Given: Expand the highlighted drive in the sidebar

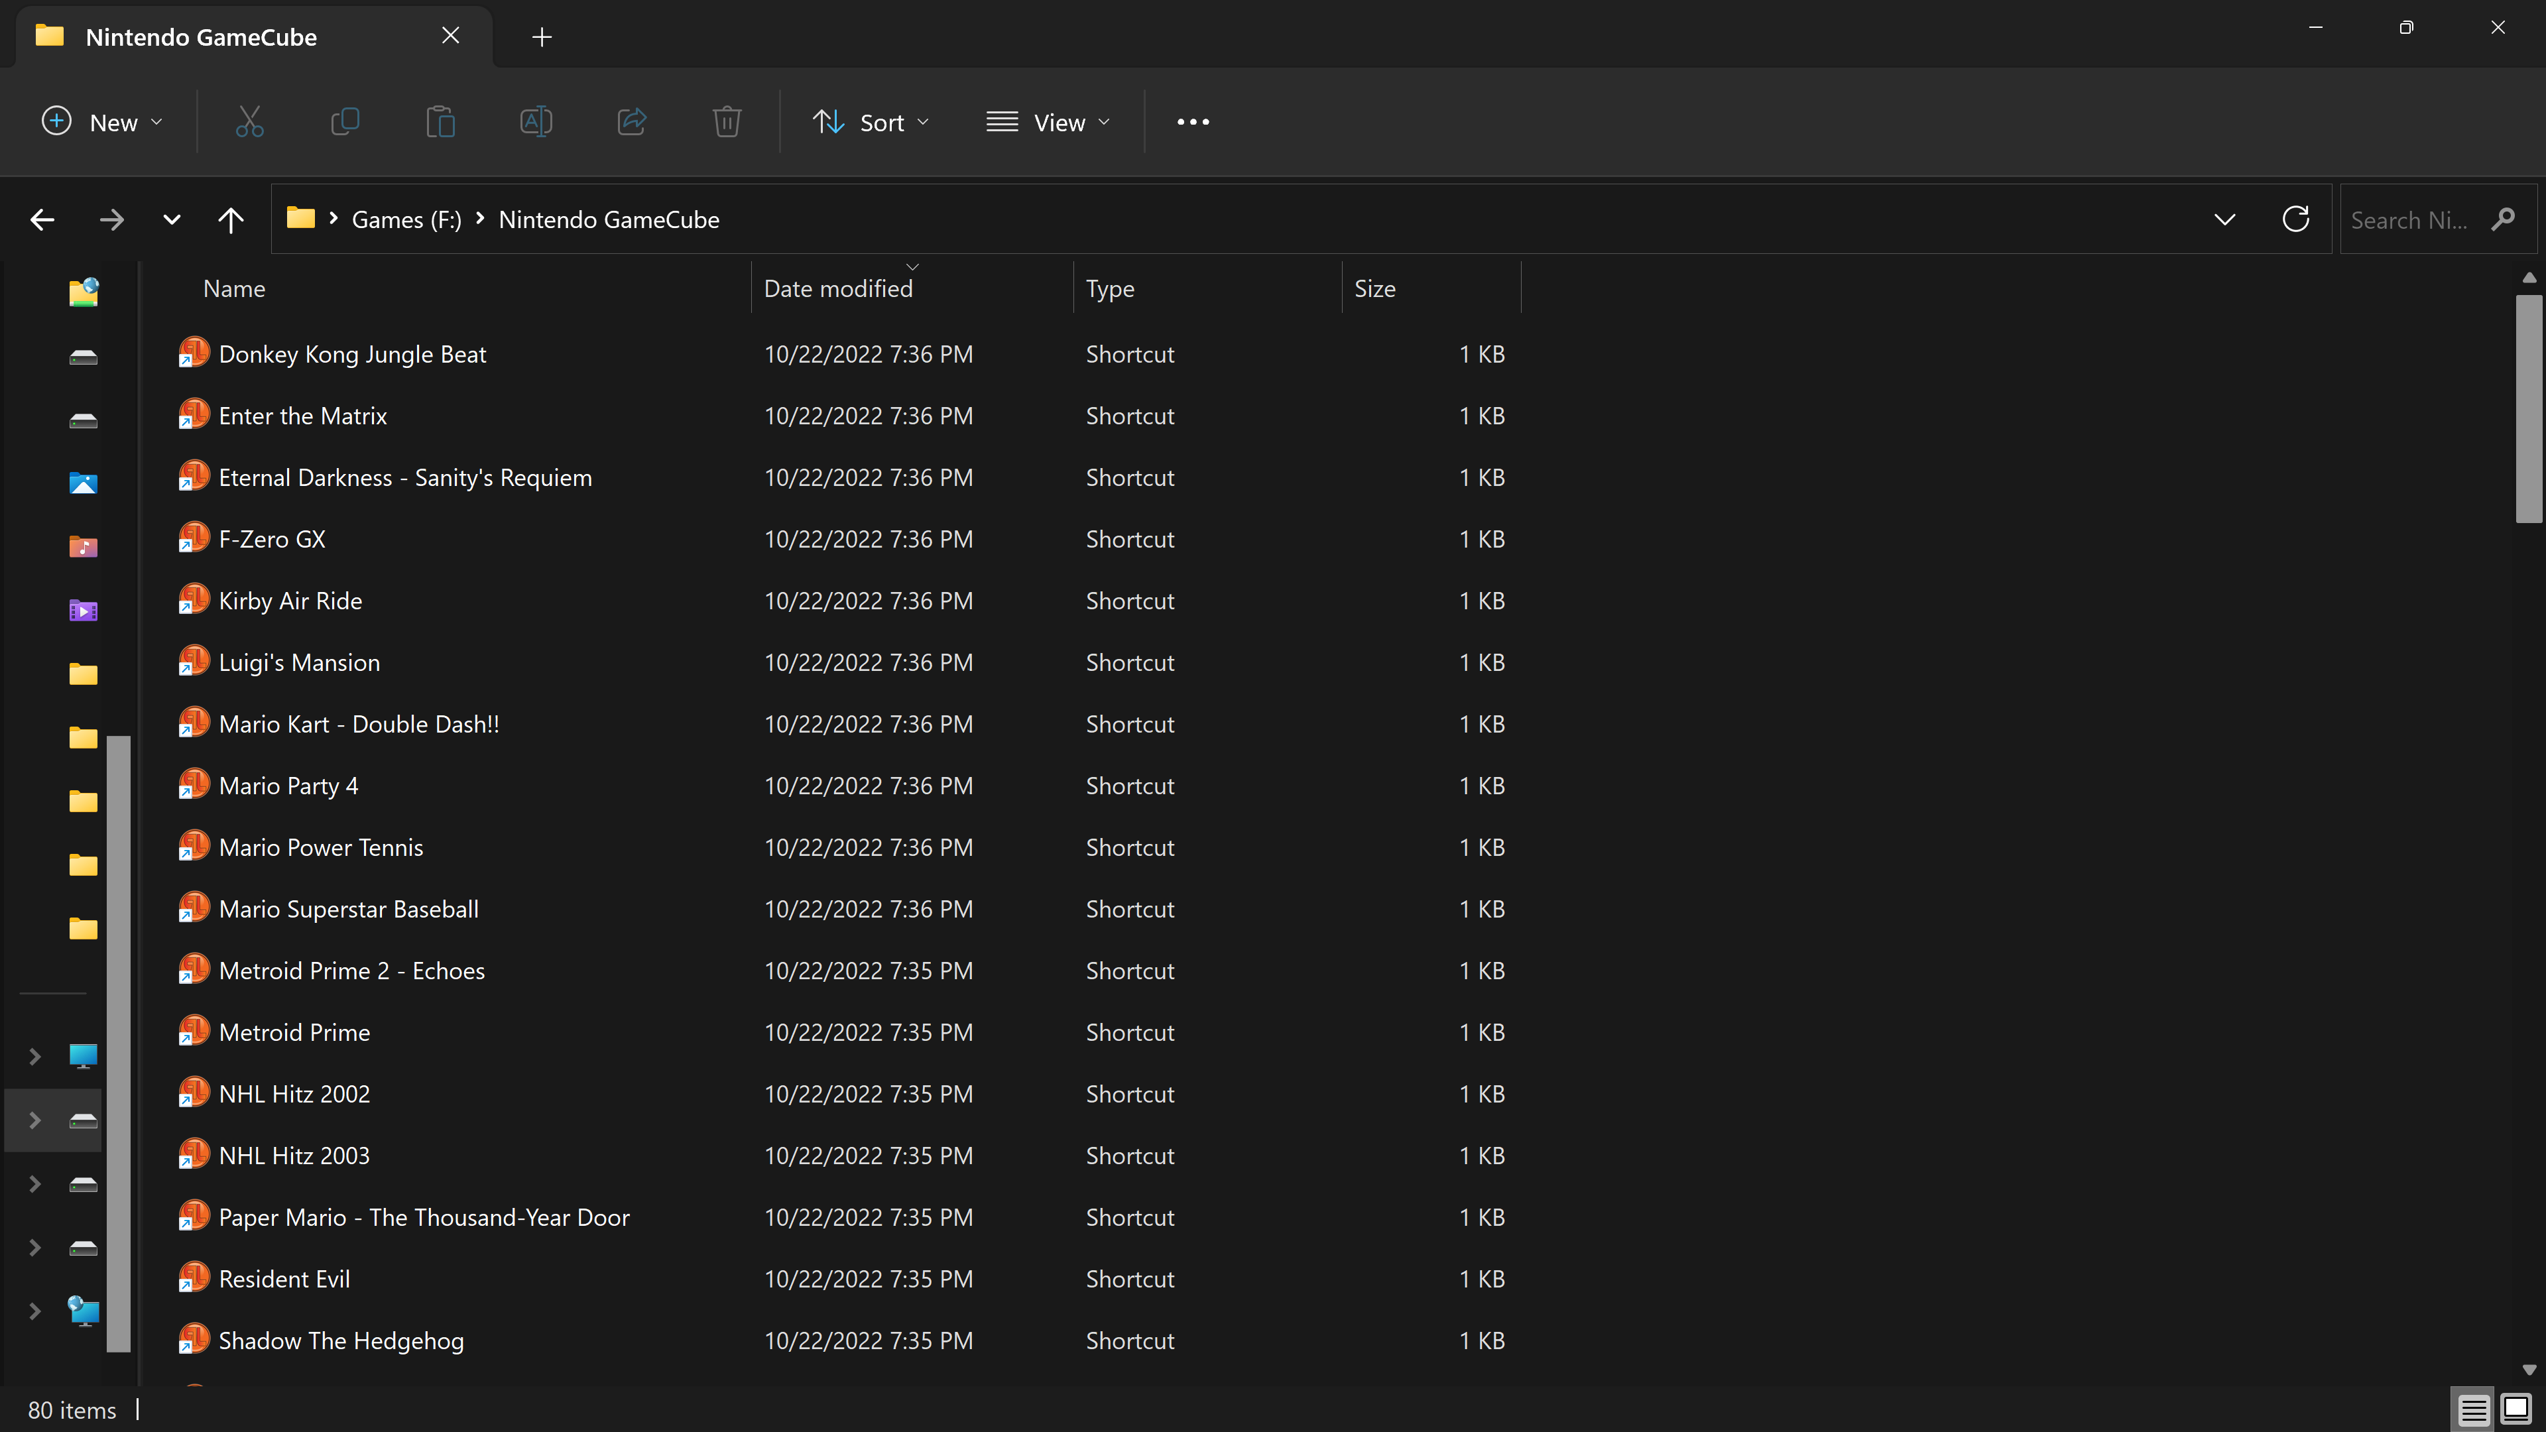Looking at the screenshot, I should point(36,1120).
